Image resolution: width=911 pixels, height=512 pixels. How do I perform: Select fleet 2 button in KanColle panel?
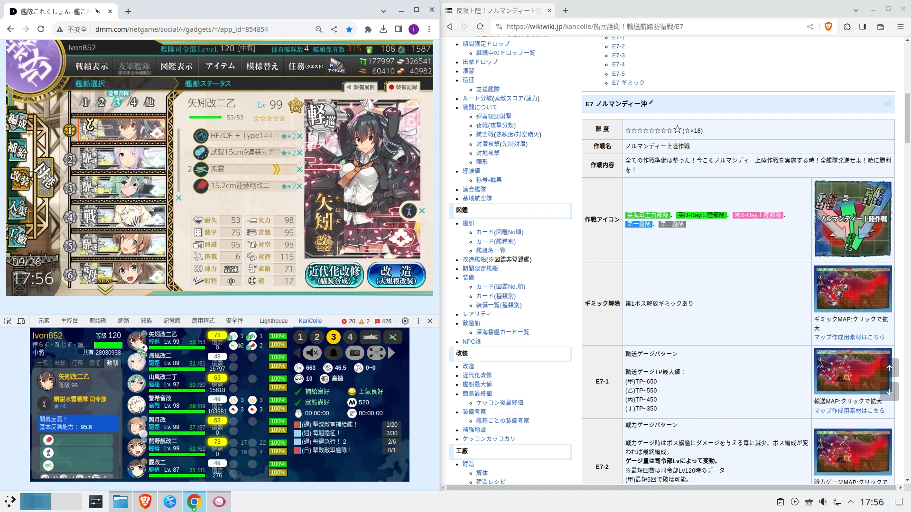[317, 337]
